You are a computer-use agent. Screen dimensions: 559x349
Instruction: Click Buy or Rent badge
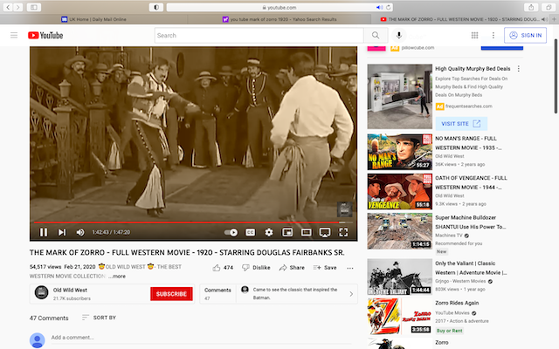click(449, 331)
